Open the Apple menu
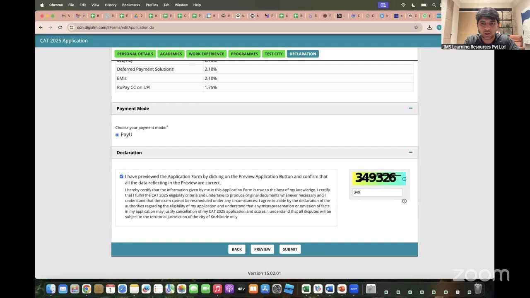530x298 pixels. pos(42,5)
